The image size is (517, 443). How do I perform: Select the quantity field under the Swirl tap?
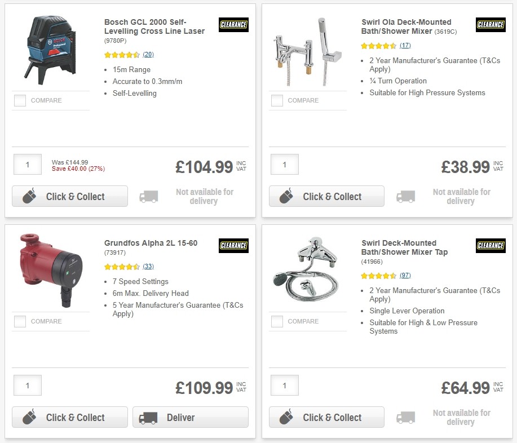pos(285,386)
